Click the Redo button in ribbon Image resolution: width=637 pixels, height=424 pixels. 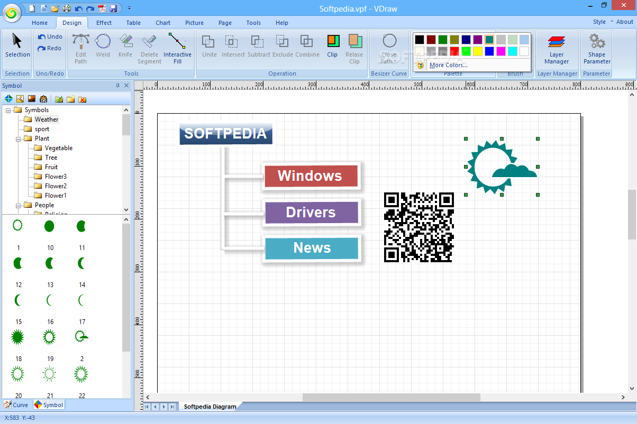click(x=49, y=48)
